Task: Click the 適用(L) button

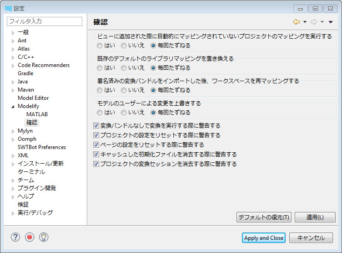Action: (315, 217)
